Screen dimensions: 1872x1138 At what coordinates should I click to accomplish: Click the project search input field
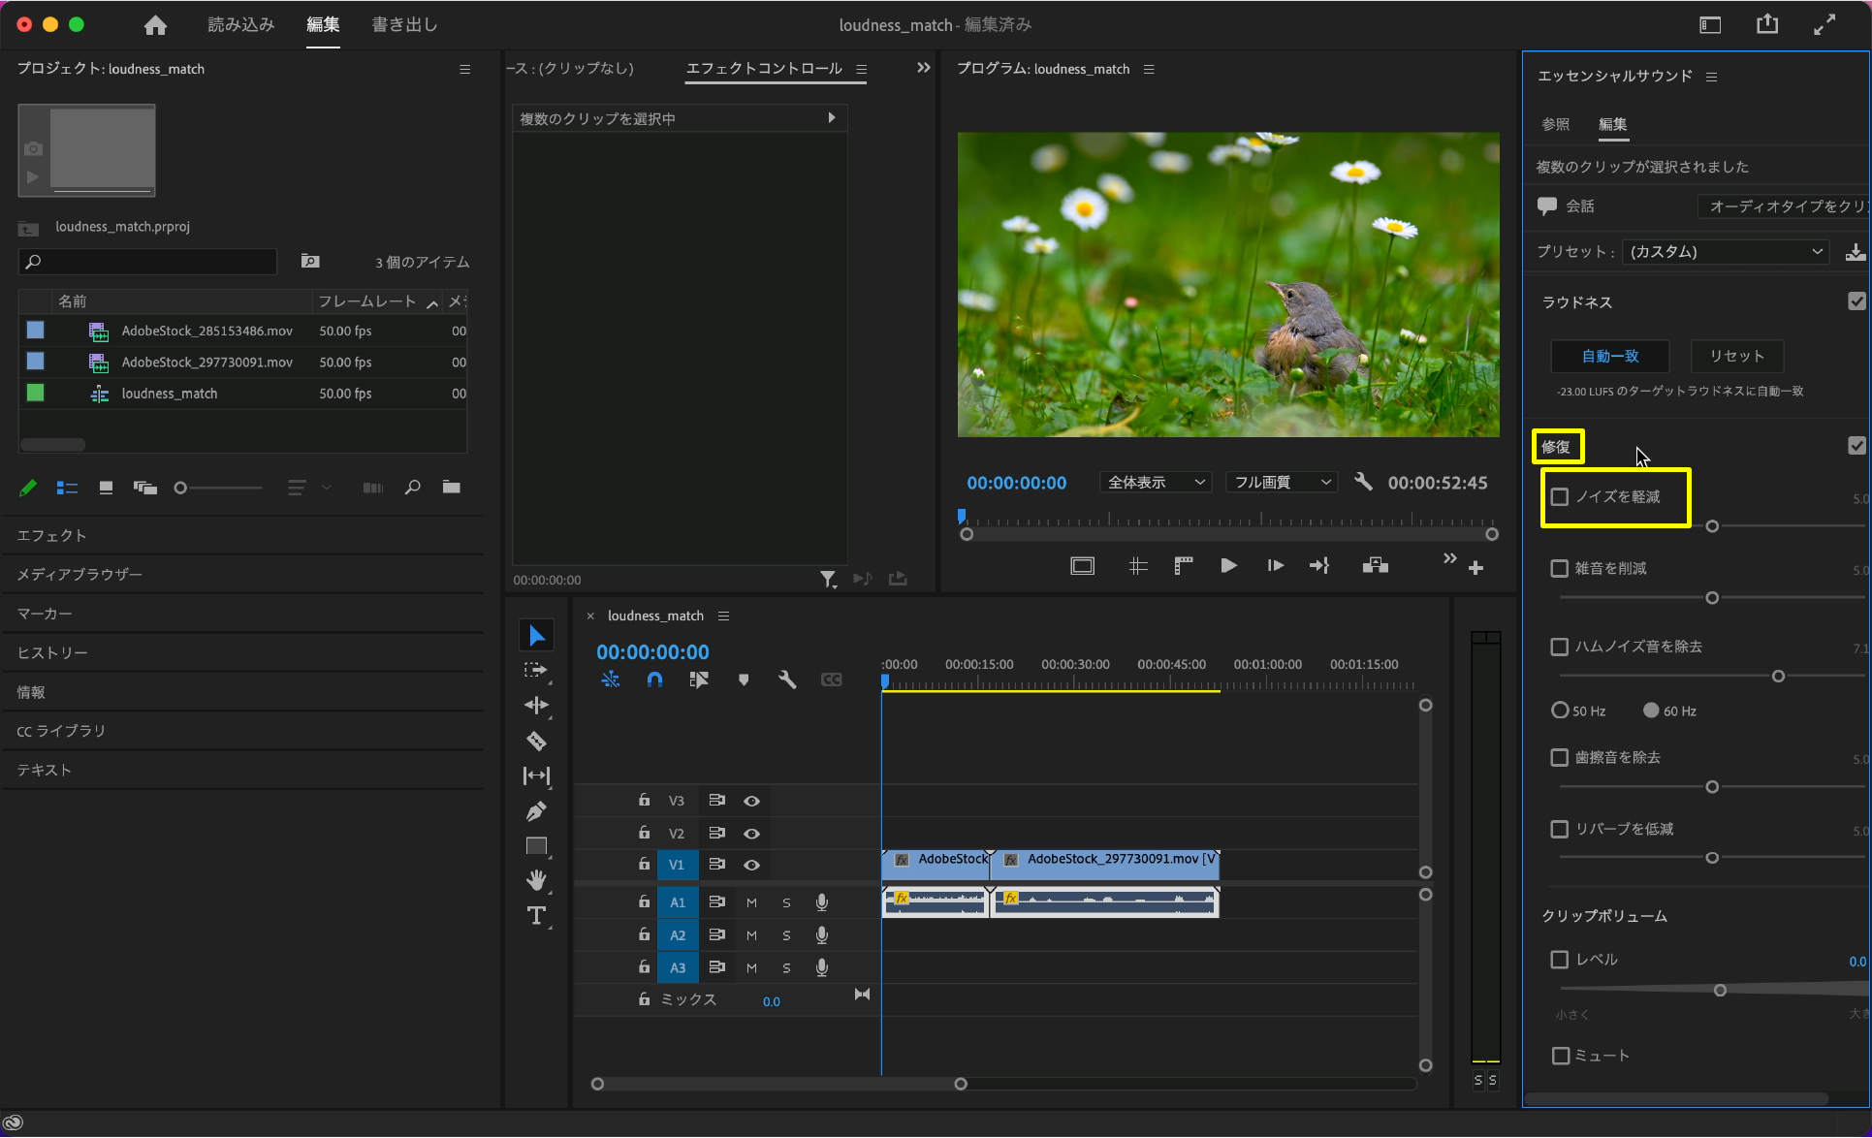(x=155, y=262)
